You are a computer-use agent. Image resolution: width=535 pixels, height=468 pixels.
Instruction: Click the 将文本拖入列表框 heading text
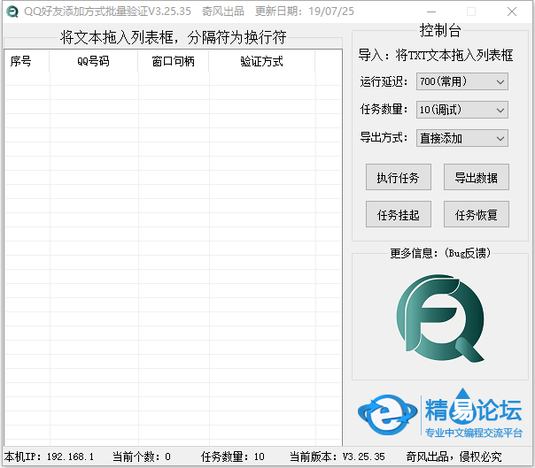[x=173, y=37]
